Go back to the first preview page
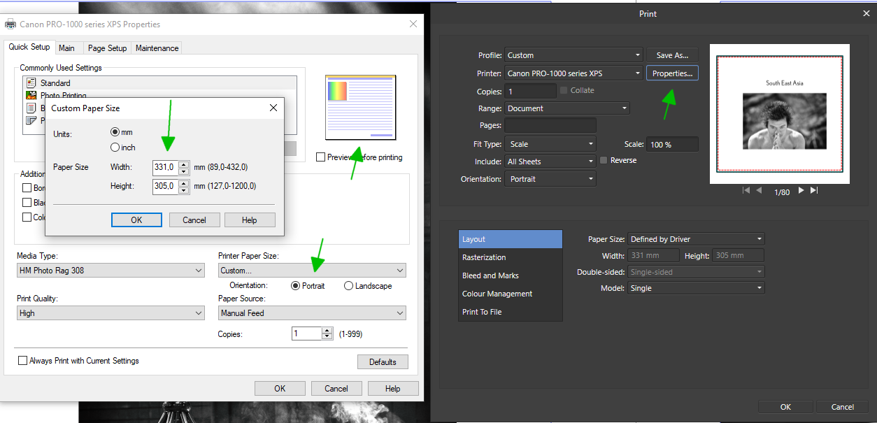 (746, 189)
